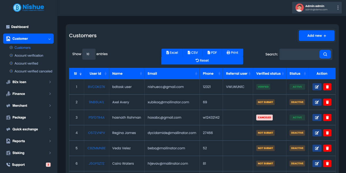Open the Dashboard sidebar icon
This screenshot has width=346, height=173.
coord(8,27)
